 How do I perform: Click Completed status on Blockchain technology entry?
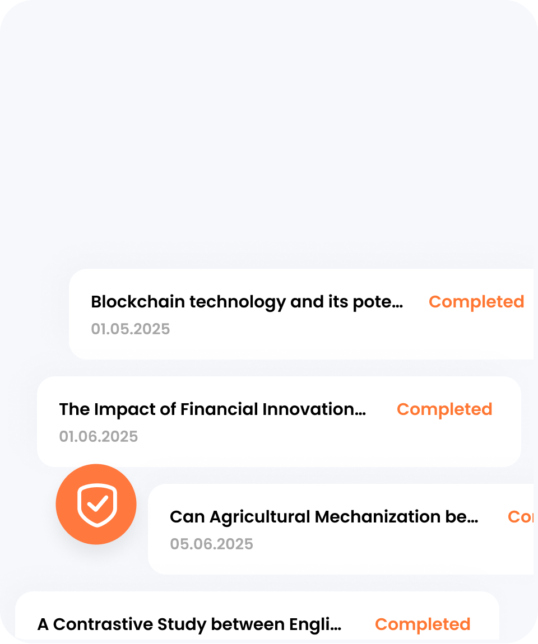476,302
